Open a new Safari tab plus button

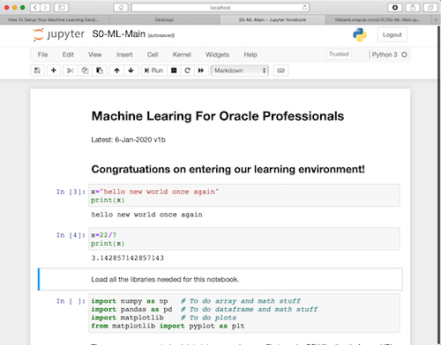click(x=436, y=19)
